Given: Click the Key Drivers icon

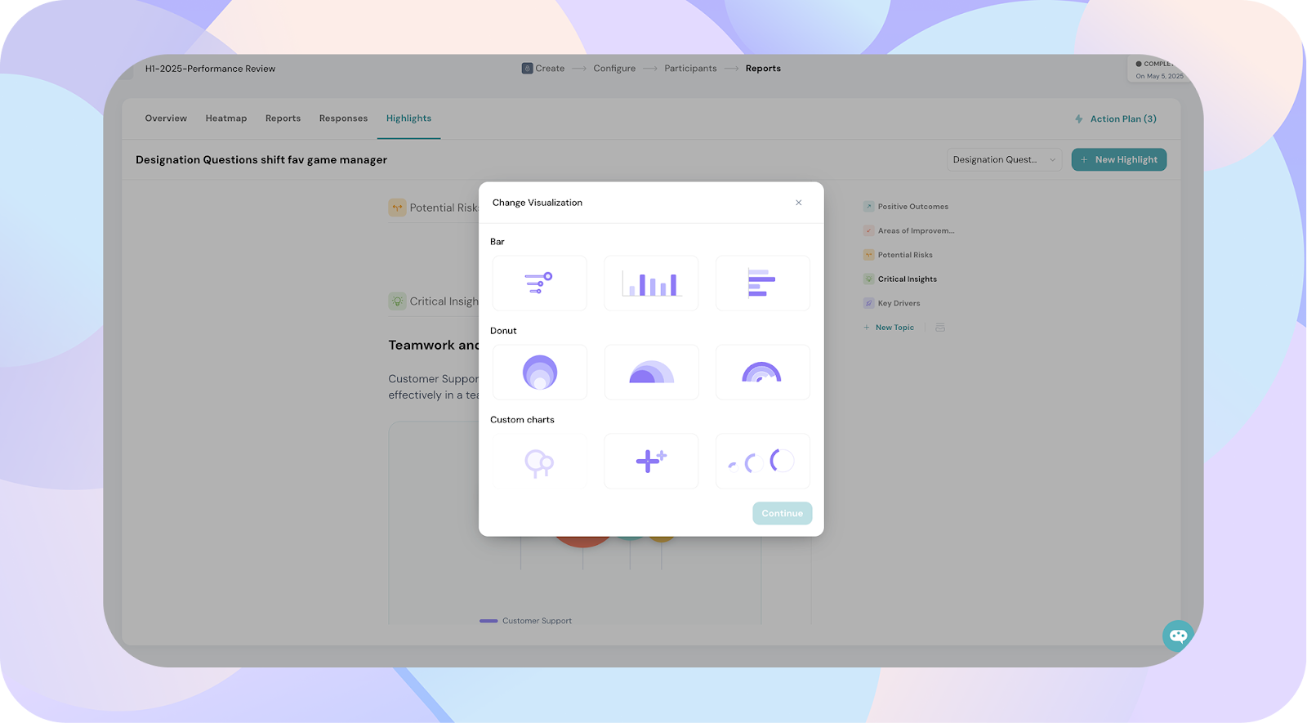Looking at the screenshot, I should click(x=869, y=303).
